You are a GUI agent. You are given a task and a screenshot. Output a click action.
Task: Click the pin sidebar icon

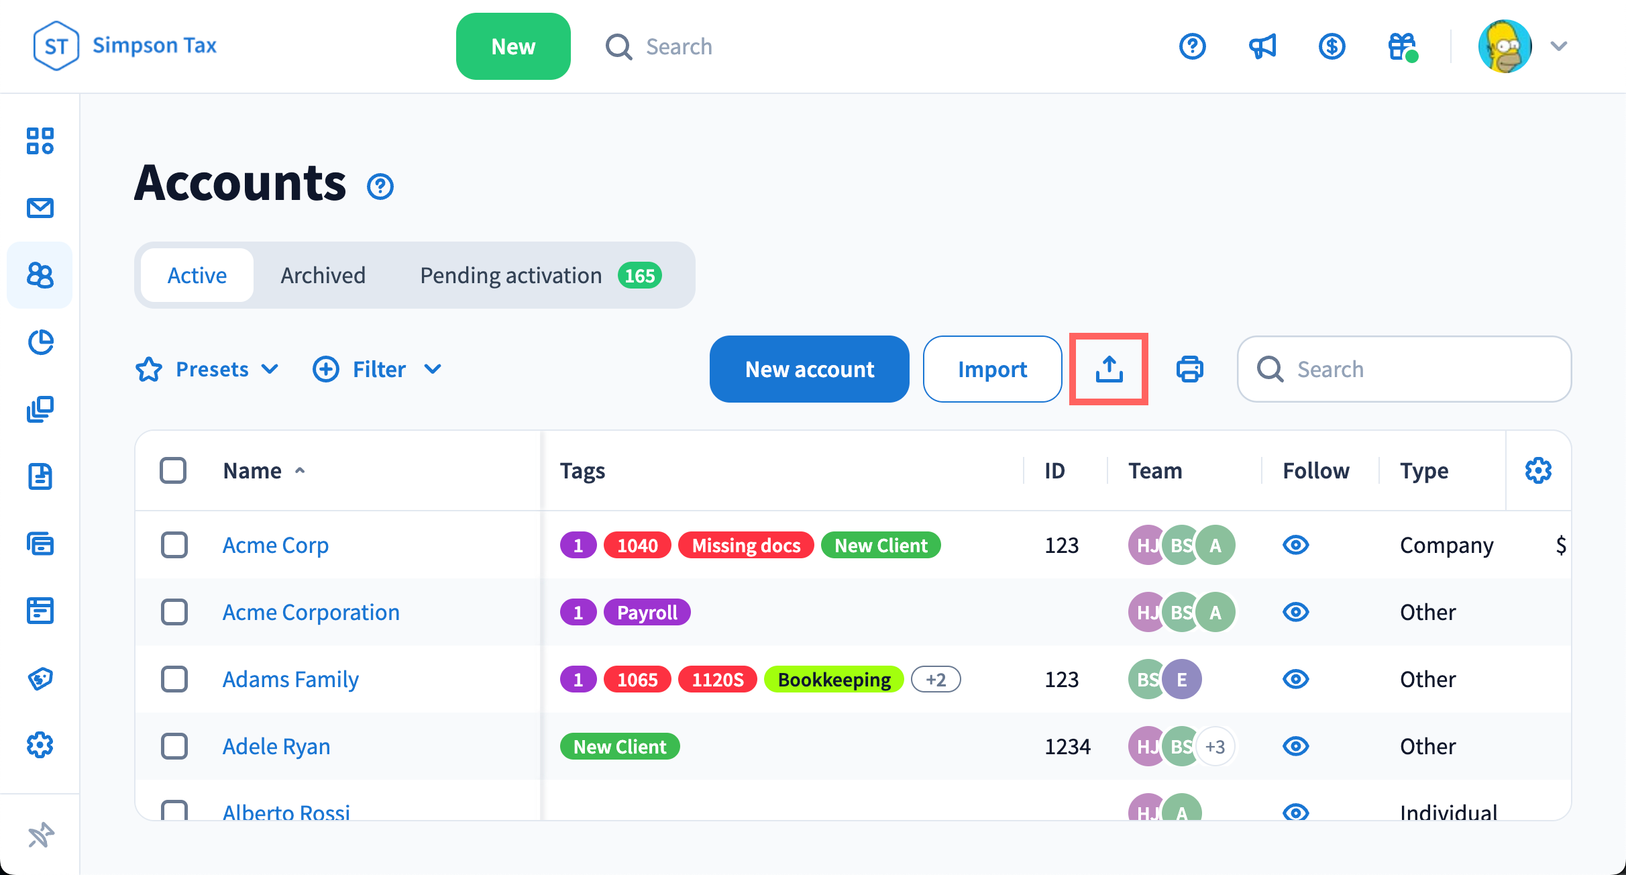[x=40, y=835]
